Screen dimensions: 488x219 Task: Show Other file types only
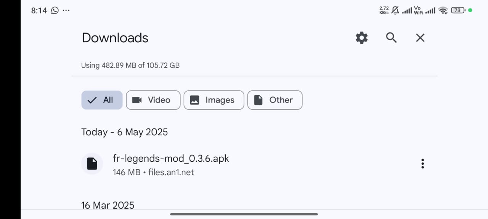click(275, 100)
